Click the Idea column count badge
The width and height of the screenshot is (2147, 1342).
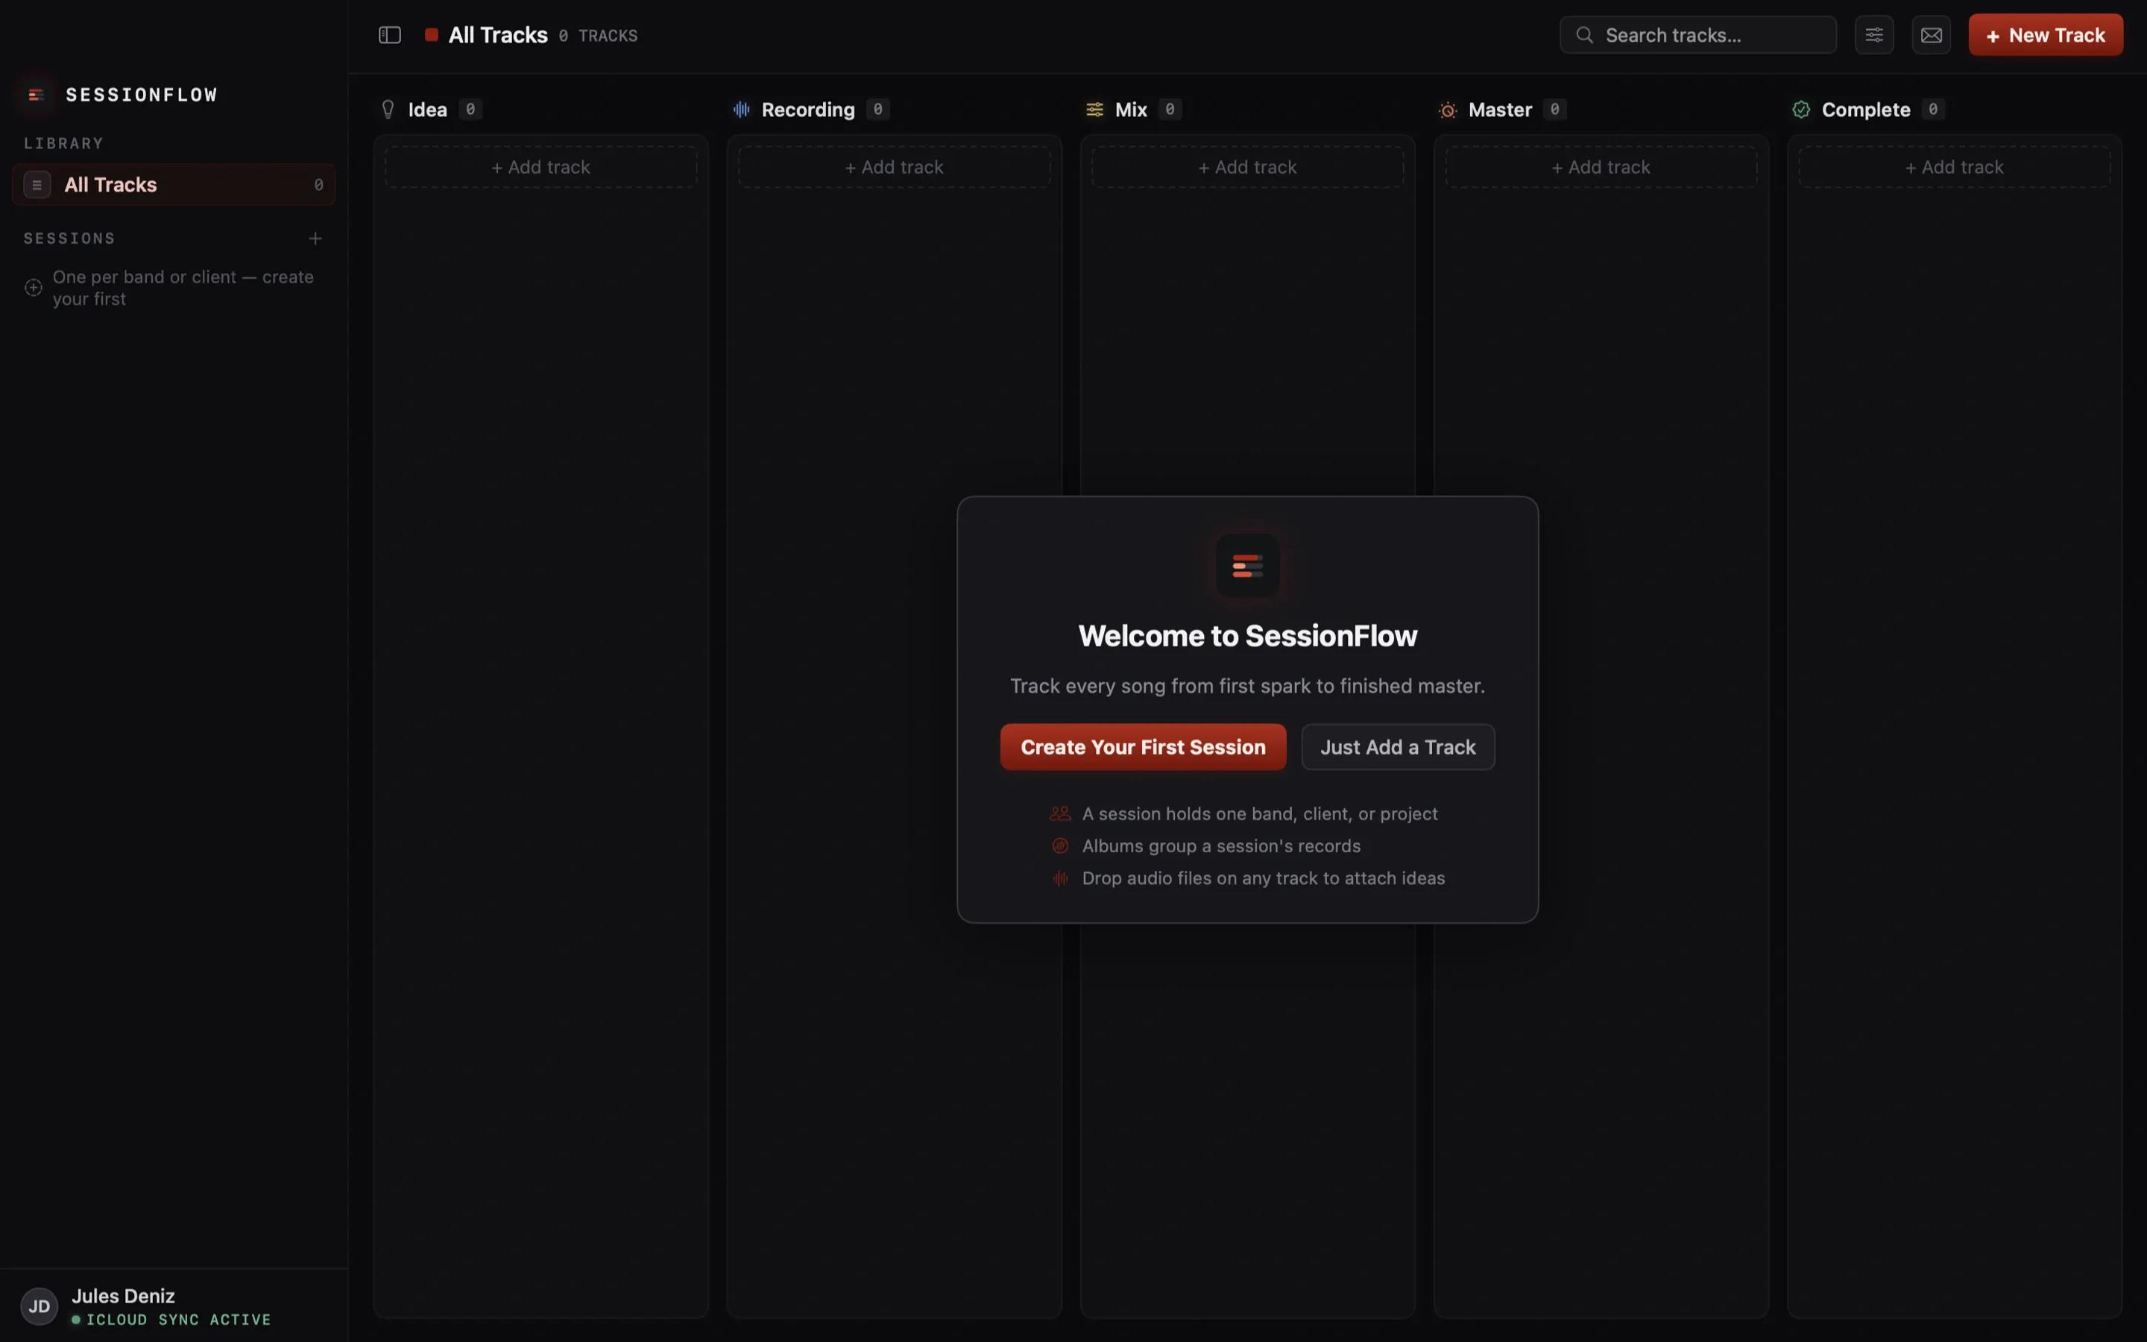[470, 109]
